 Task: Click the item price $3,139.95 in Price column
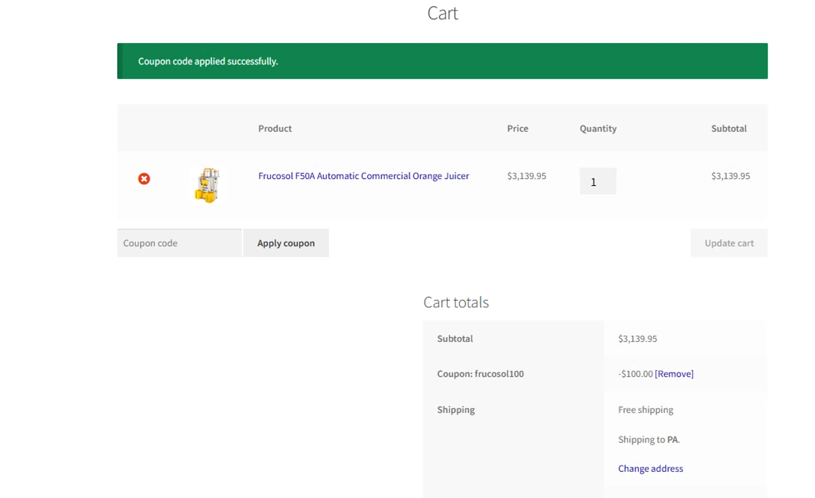coord(526,176)
